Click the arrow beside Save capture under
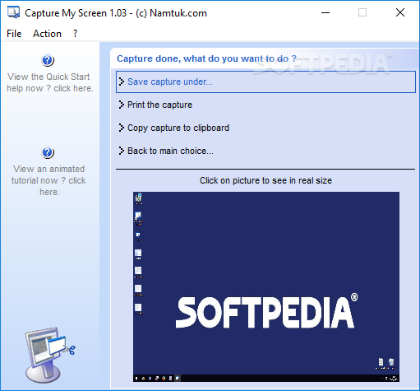The height and width of the screenshot is (391, 420). tap(122, 81)
